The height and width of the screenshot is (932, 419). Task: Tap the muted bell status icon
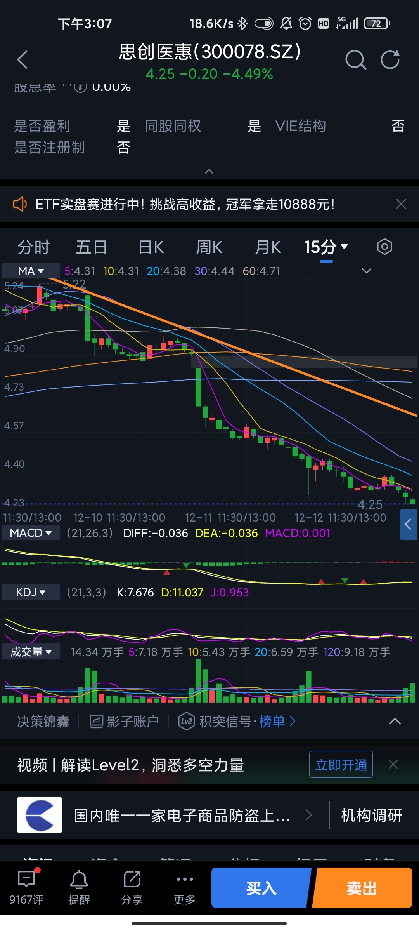pyautogui.click(x=286, y=24)
